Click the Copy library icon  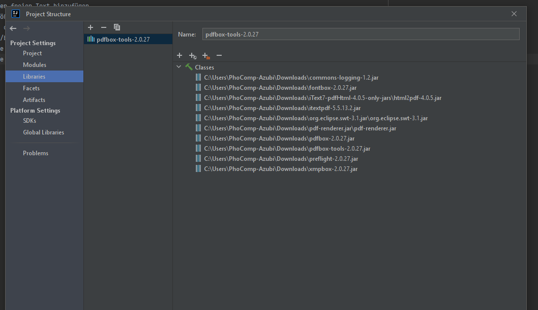pyautogui.click(x=117, y=27)
